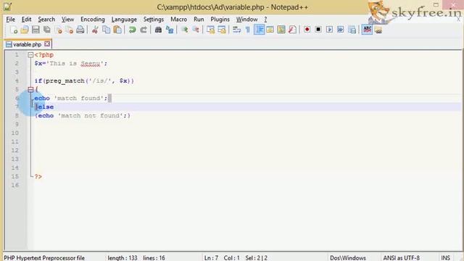This screenshot has height=261, width=464.
Task: Click the Save All icon
Action: coord(46,30)
